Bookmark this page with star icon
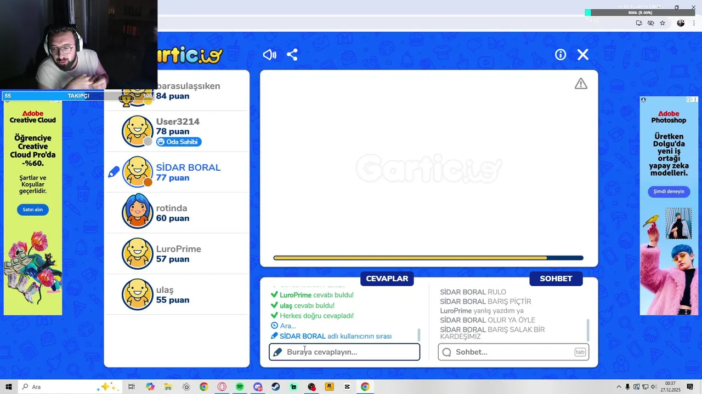702x394 pixels. click(x=663, y=23)
